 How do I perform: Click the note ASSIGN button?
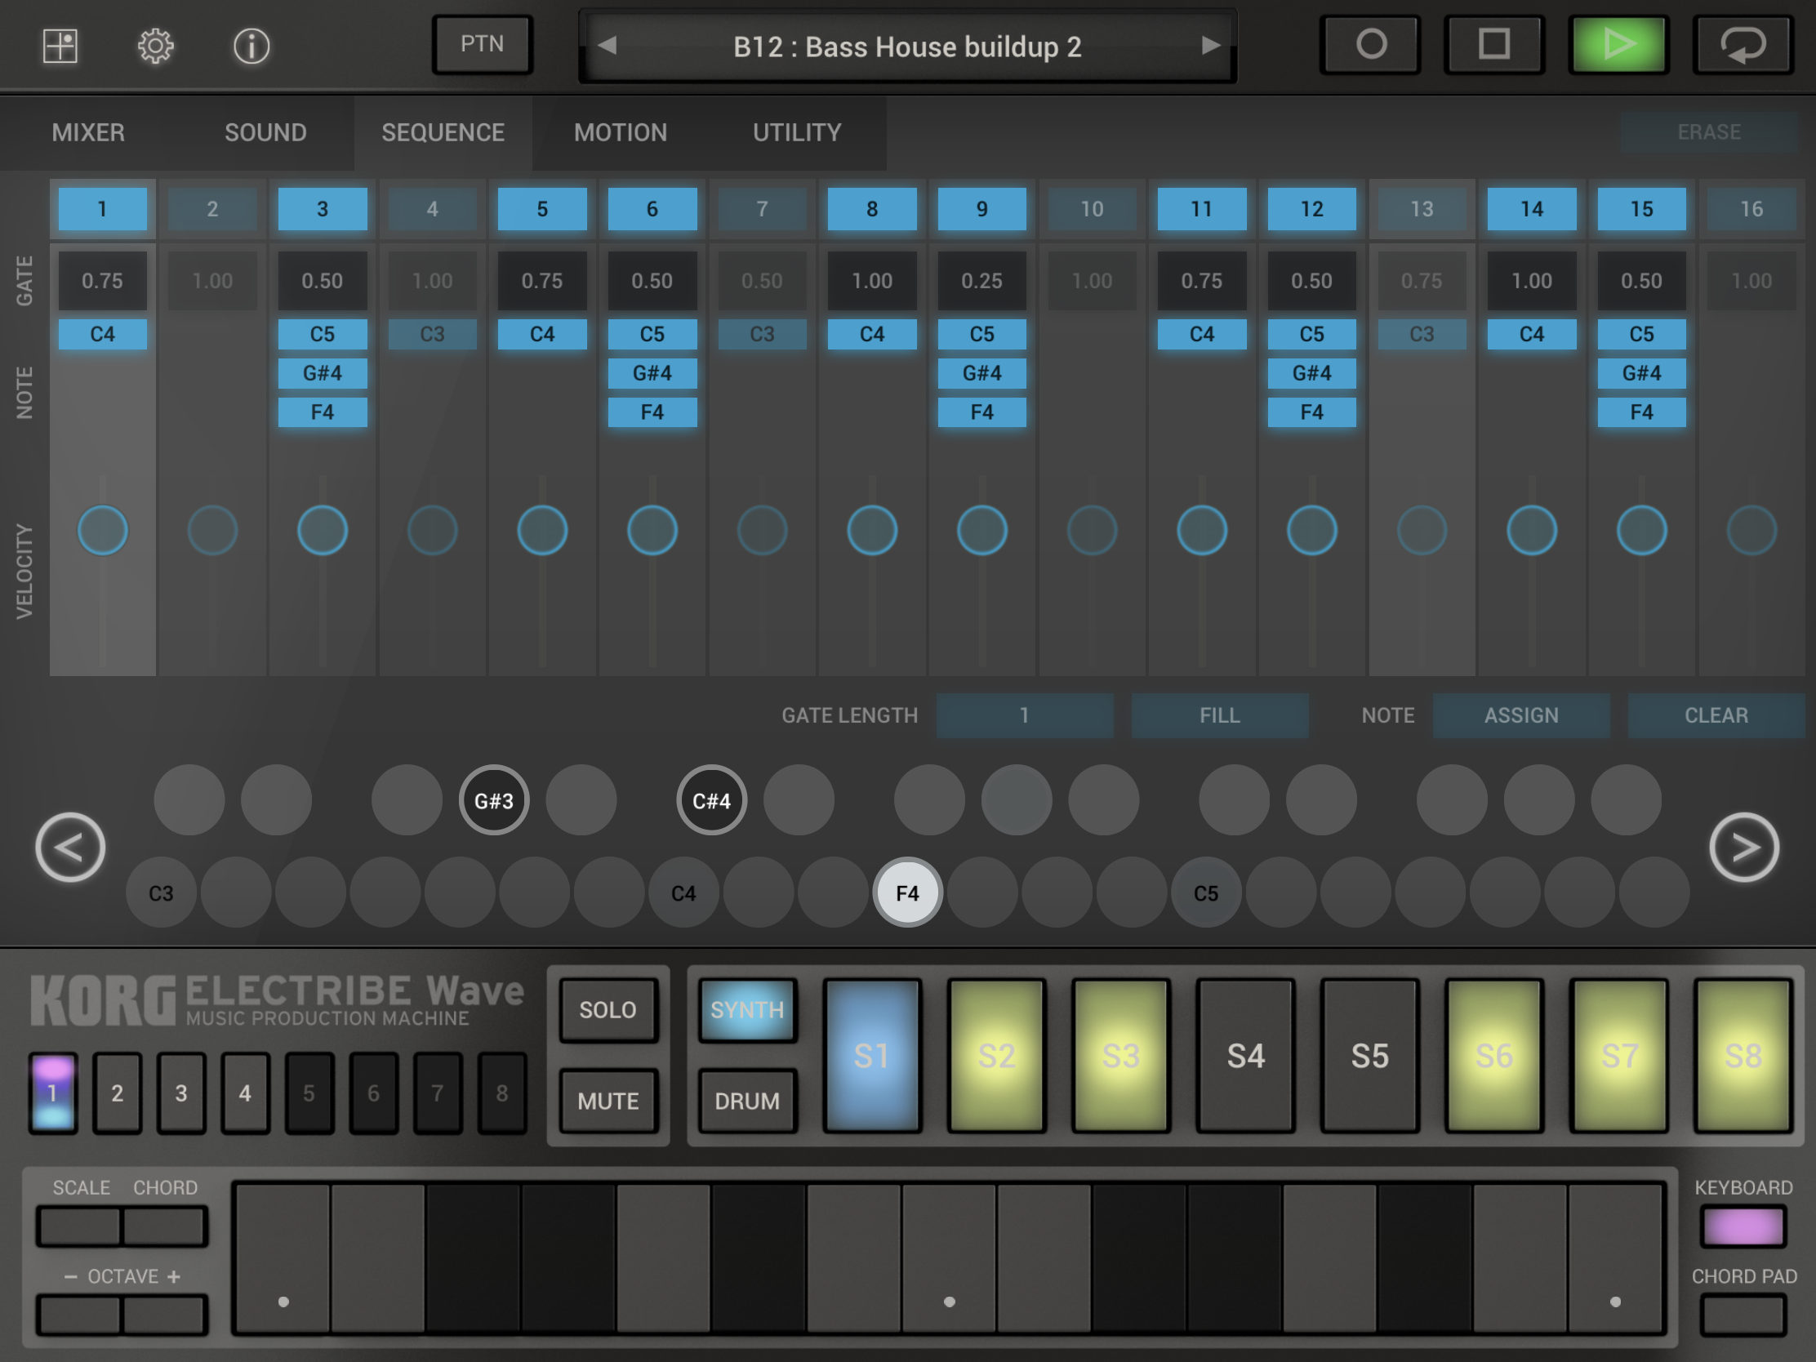point(1521,715)
